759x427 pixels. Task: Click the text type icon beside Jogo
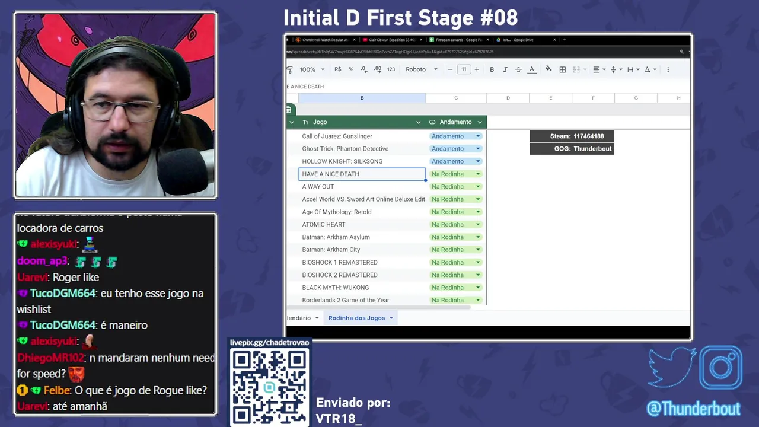(305, 122)
